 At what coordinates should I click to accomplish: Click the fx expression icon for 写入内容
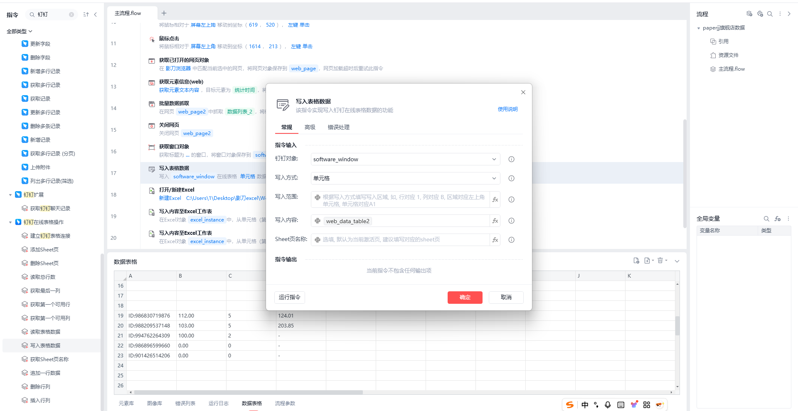495,221
